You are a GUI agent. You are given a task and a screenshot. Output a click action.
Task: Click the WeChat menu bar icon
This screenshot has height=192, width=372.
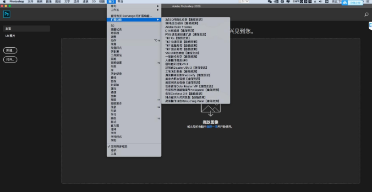pos(270,1)
